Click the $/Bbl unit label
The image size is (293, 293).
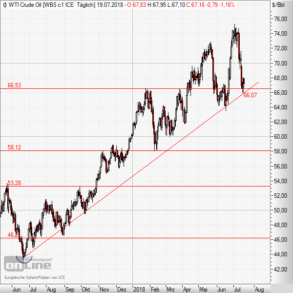tap(278, 5)
